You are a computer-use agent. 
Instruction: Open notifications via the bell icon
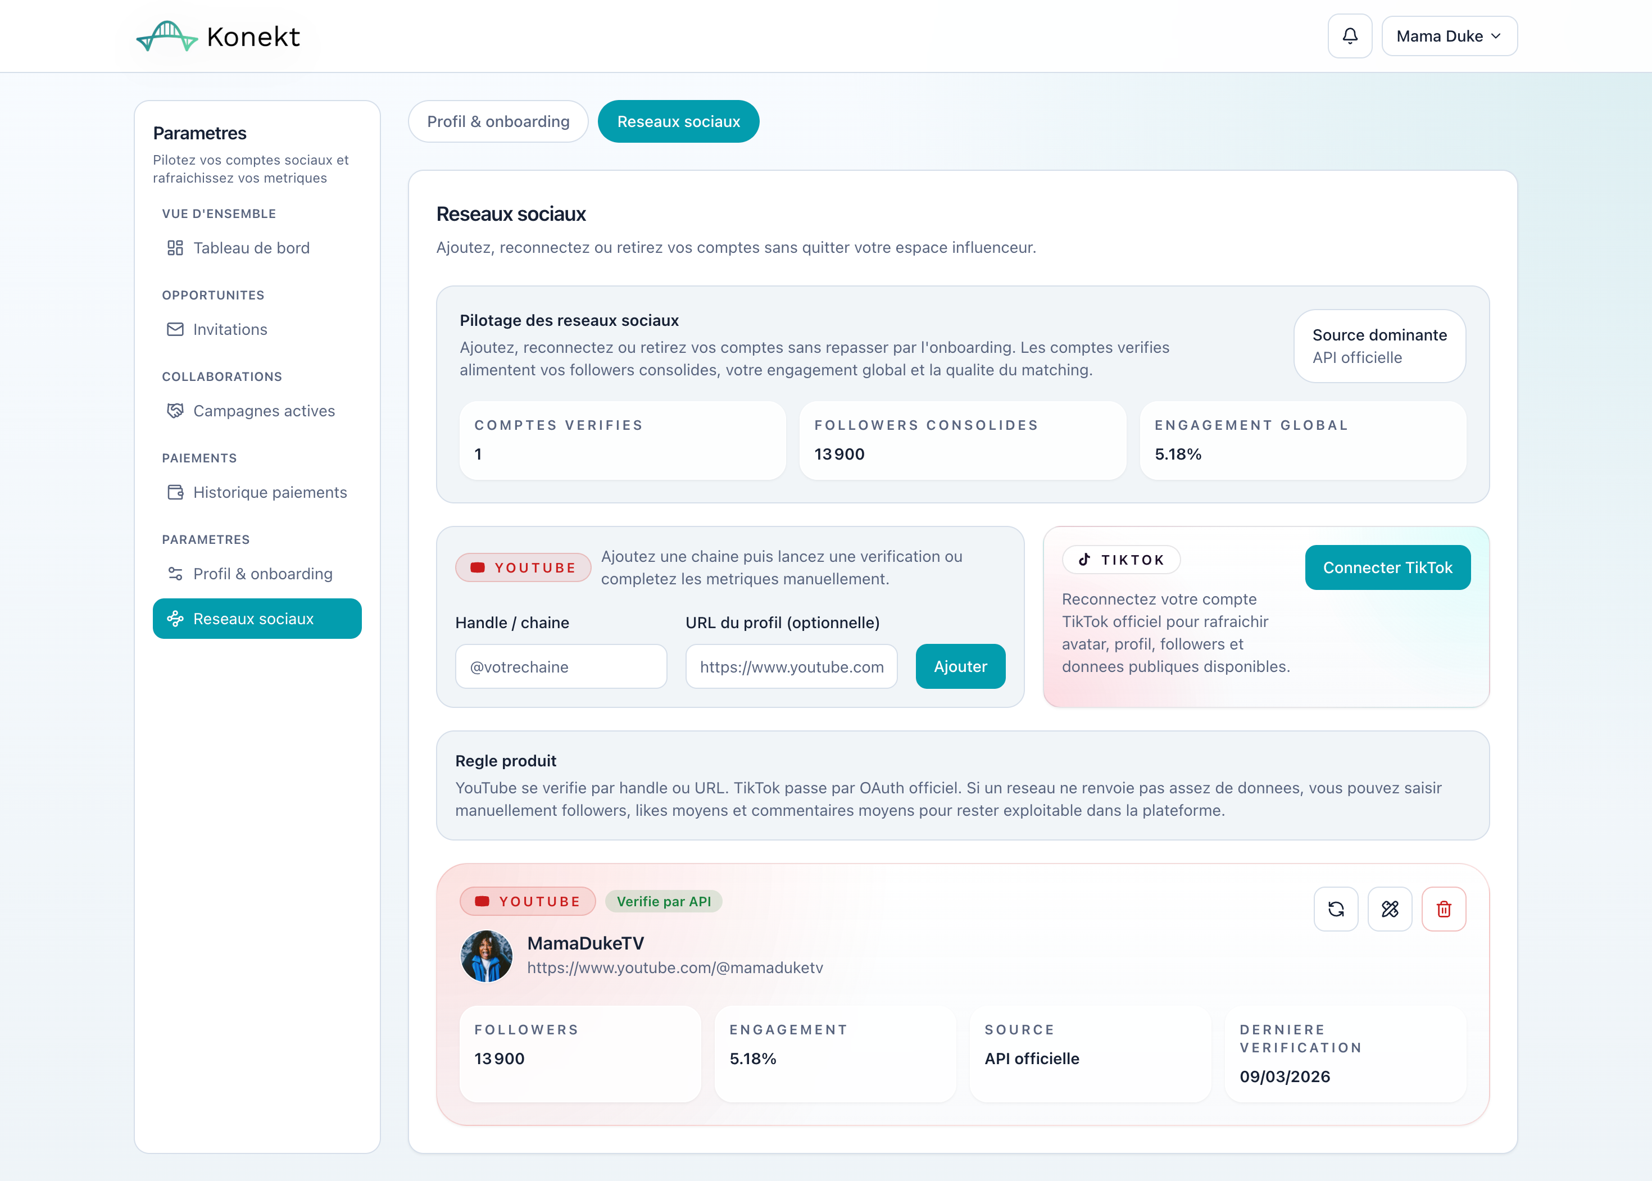click(1350, 35)
